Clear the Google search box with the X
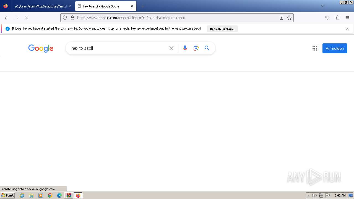The image size is (354, 199). click(x=171, y=48)
